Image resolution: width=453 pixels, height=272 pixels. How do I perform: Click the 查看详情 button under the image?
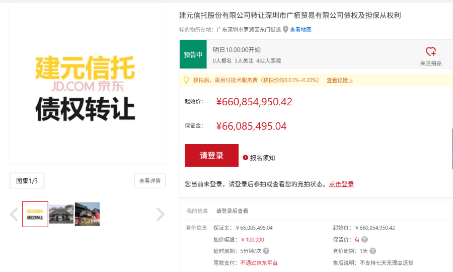click(150, 181)
